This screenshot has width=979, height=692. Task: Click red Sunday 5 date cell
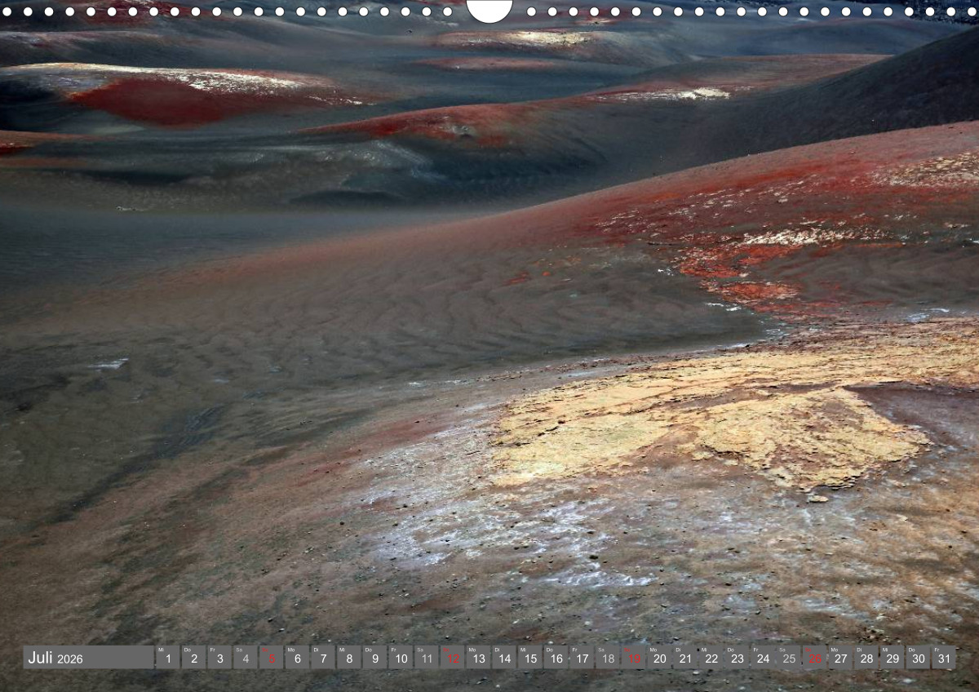tap(271, 658)
